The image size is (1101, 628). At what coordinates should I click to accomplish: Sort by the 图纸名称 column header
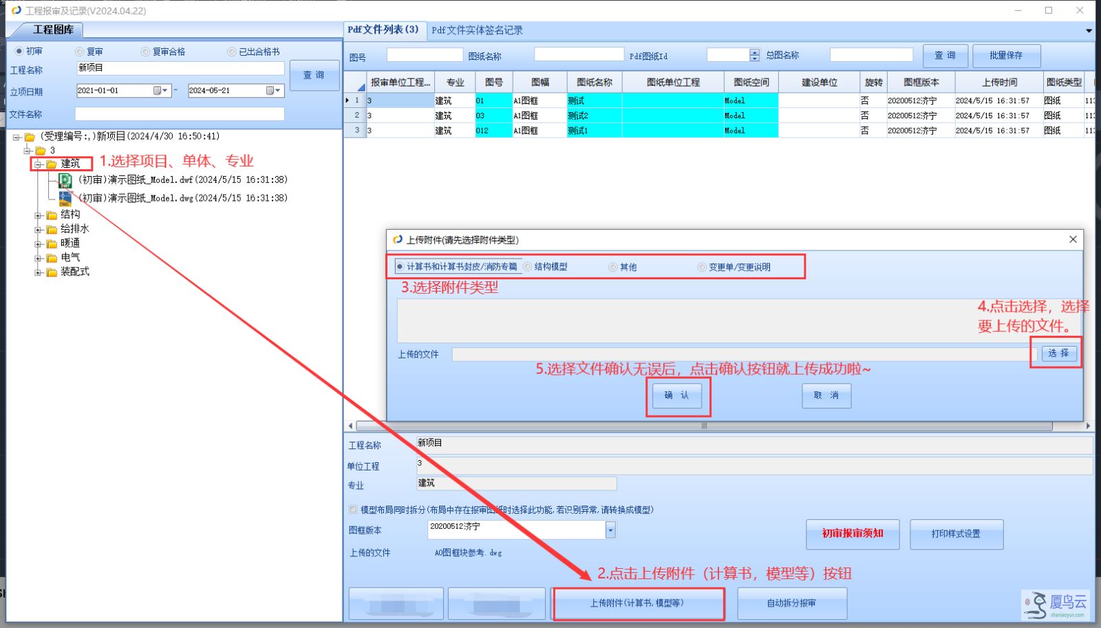[x=595, y=82]
